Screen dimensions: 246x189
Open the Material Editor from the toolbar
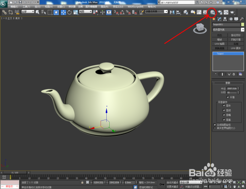point(213,12)
